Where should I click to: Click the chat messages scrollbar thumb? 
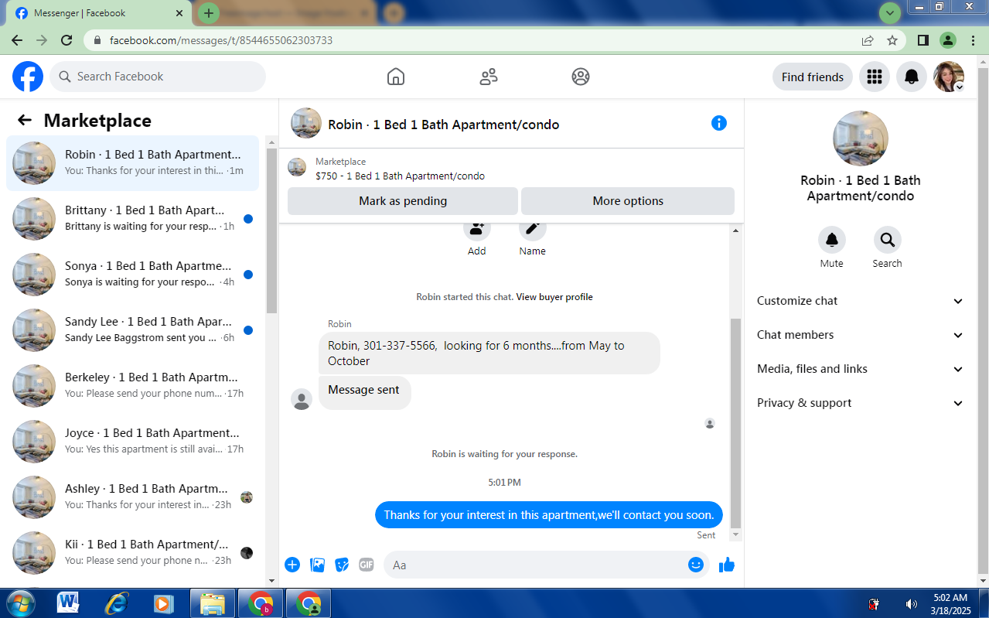point(735,422)
